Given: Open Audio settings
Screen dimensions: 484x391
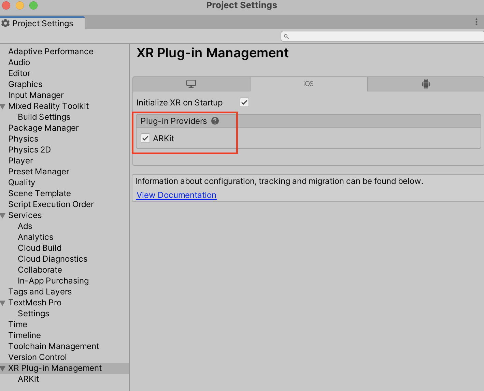Looking at the screenshot, I should 19,62.
